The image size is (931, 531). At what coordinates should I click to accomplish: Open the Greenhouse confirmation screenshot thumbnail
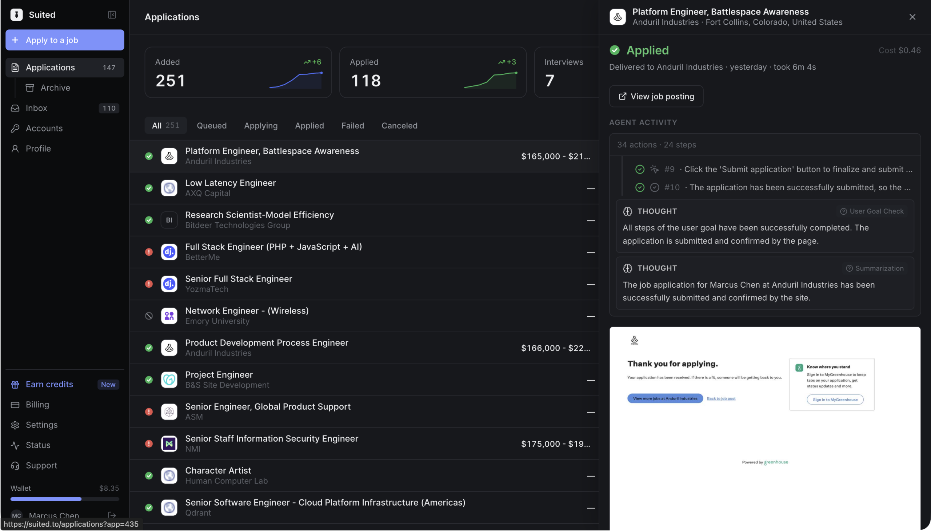pos(765,429)
